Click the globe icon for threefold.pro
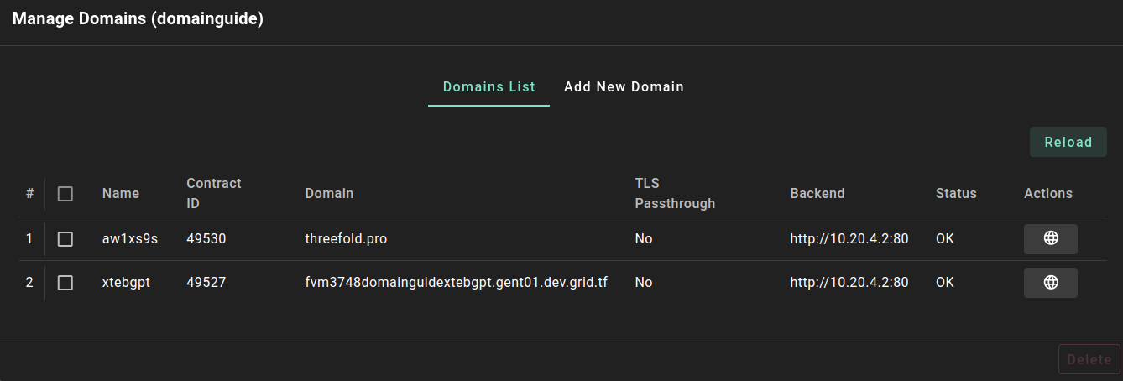This screenshot has width=1123, height=381. (x=1050, y=239)
